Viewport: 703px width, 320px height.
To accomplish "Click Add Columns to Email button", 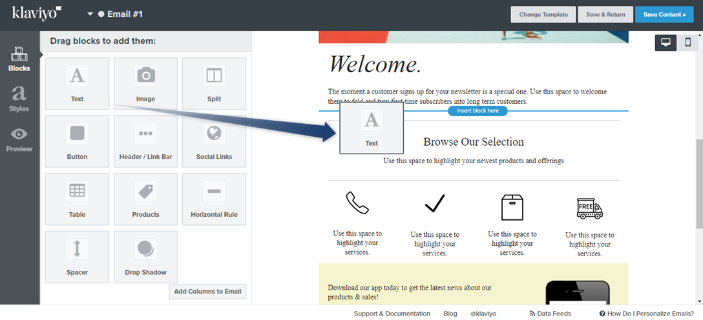I will tap(207, 292).
